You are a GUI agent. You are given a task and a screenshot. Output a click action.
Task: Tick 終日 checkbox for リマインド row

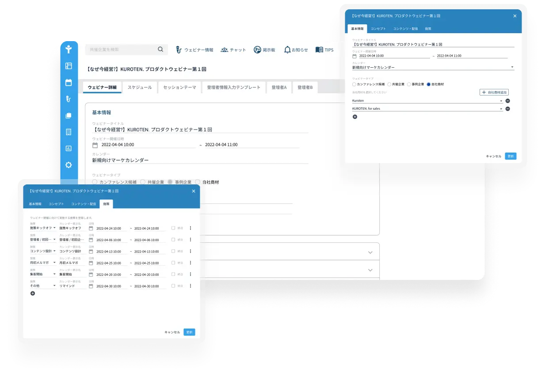coord(173,286)
